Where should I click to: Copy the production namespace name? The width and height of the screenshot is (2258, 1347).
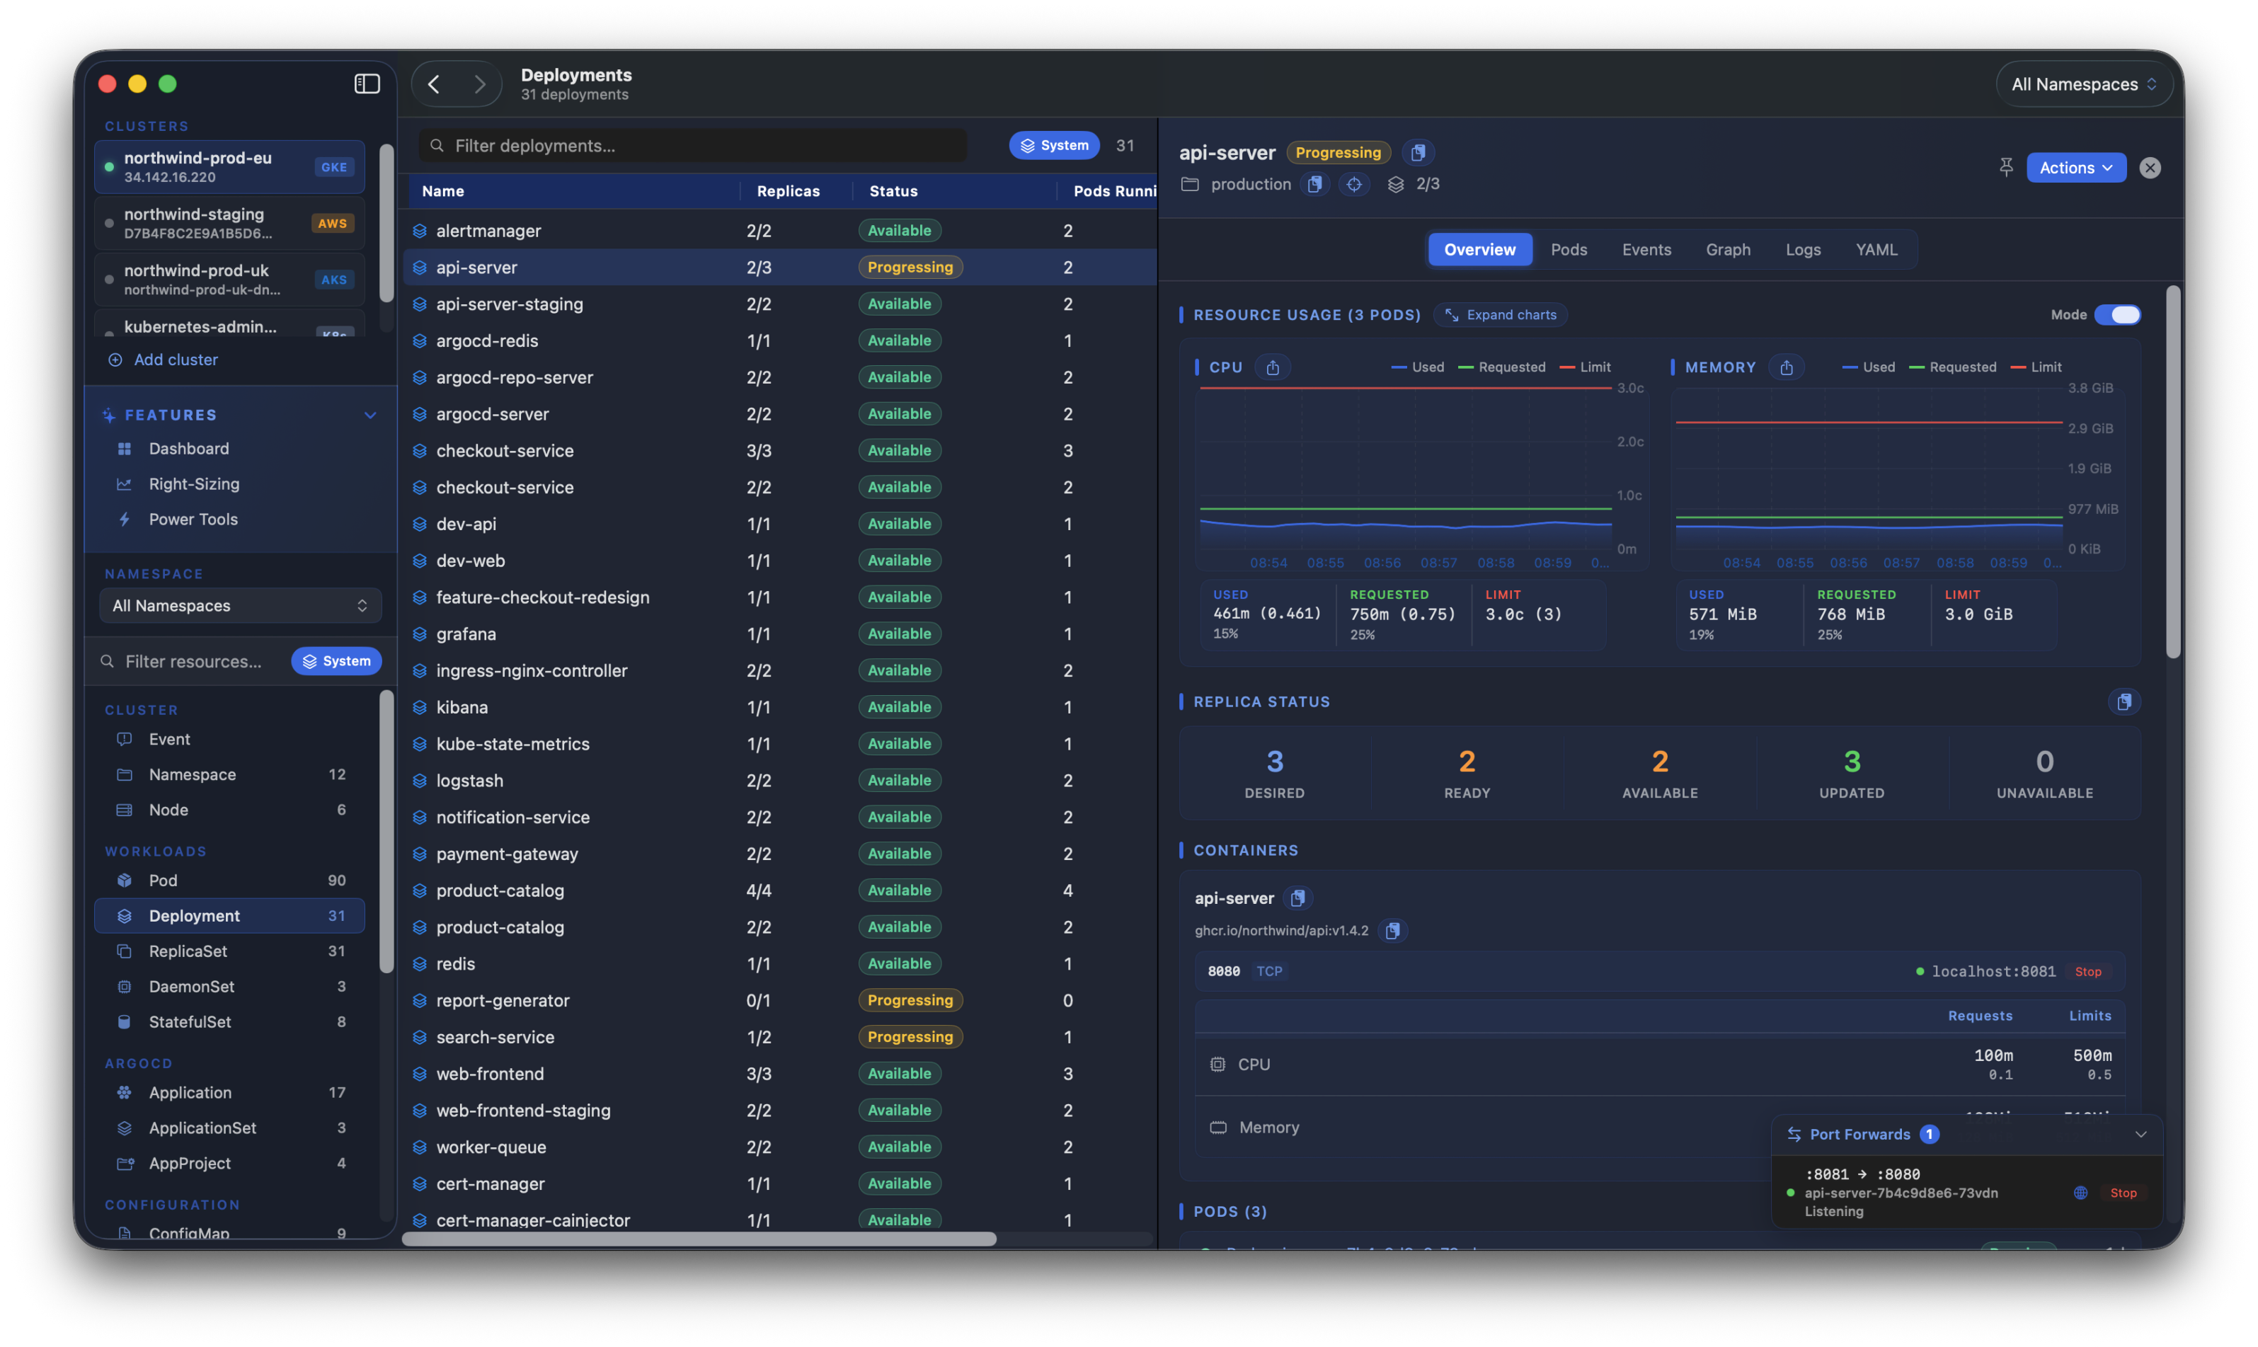[x=1314, y=184]
